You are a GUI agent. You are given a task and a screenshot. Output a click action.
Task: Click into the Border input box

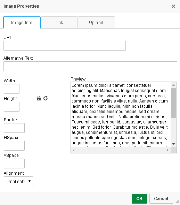(x=14, y=128)
